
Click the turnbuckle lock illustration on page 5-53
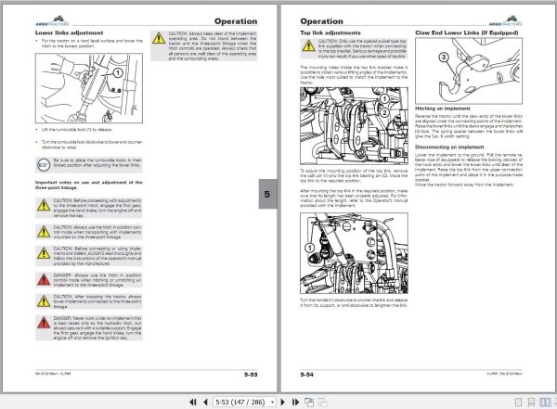(x=89, y=88)
